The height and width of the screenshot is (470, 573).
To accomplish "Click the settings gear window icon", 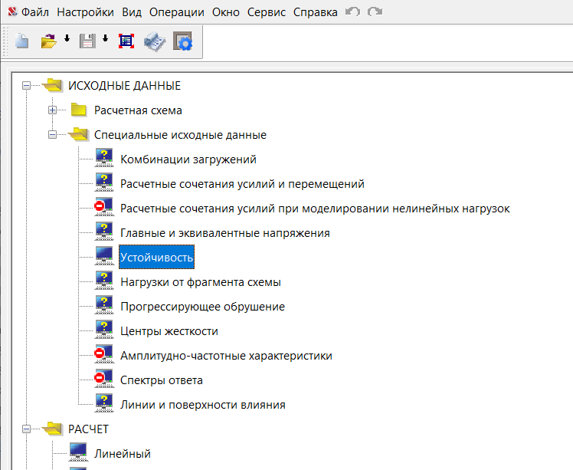I will tap(182, 41).
